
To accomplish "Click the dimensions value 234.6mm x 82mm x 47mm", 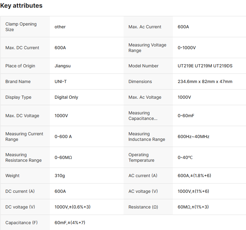I will [x=205, y=81].
